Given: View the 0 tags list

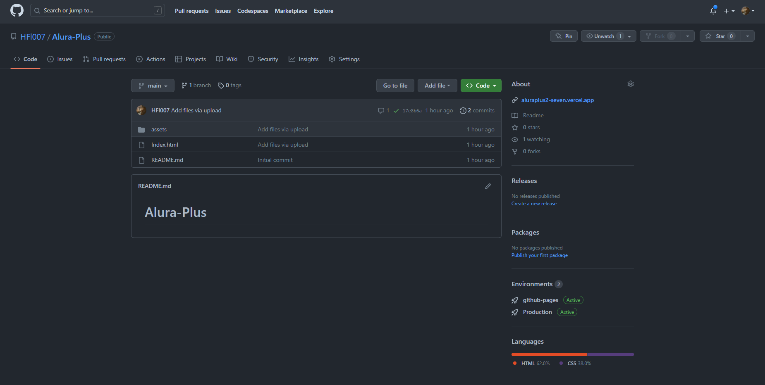Looking at the screenshot, I should point(229,85).
